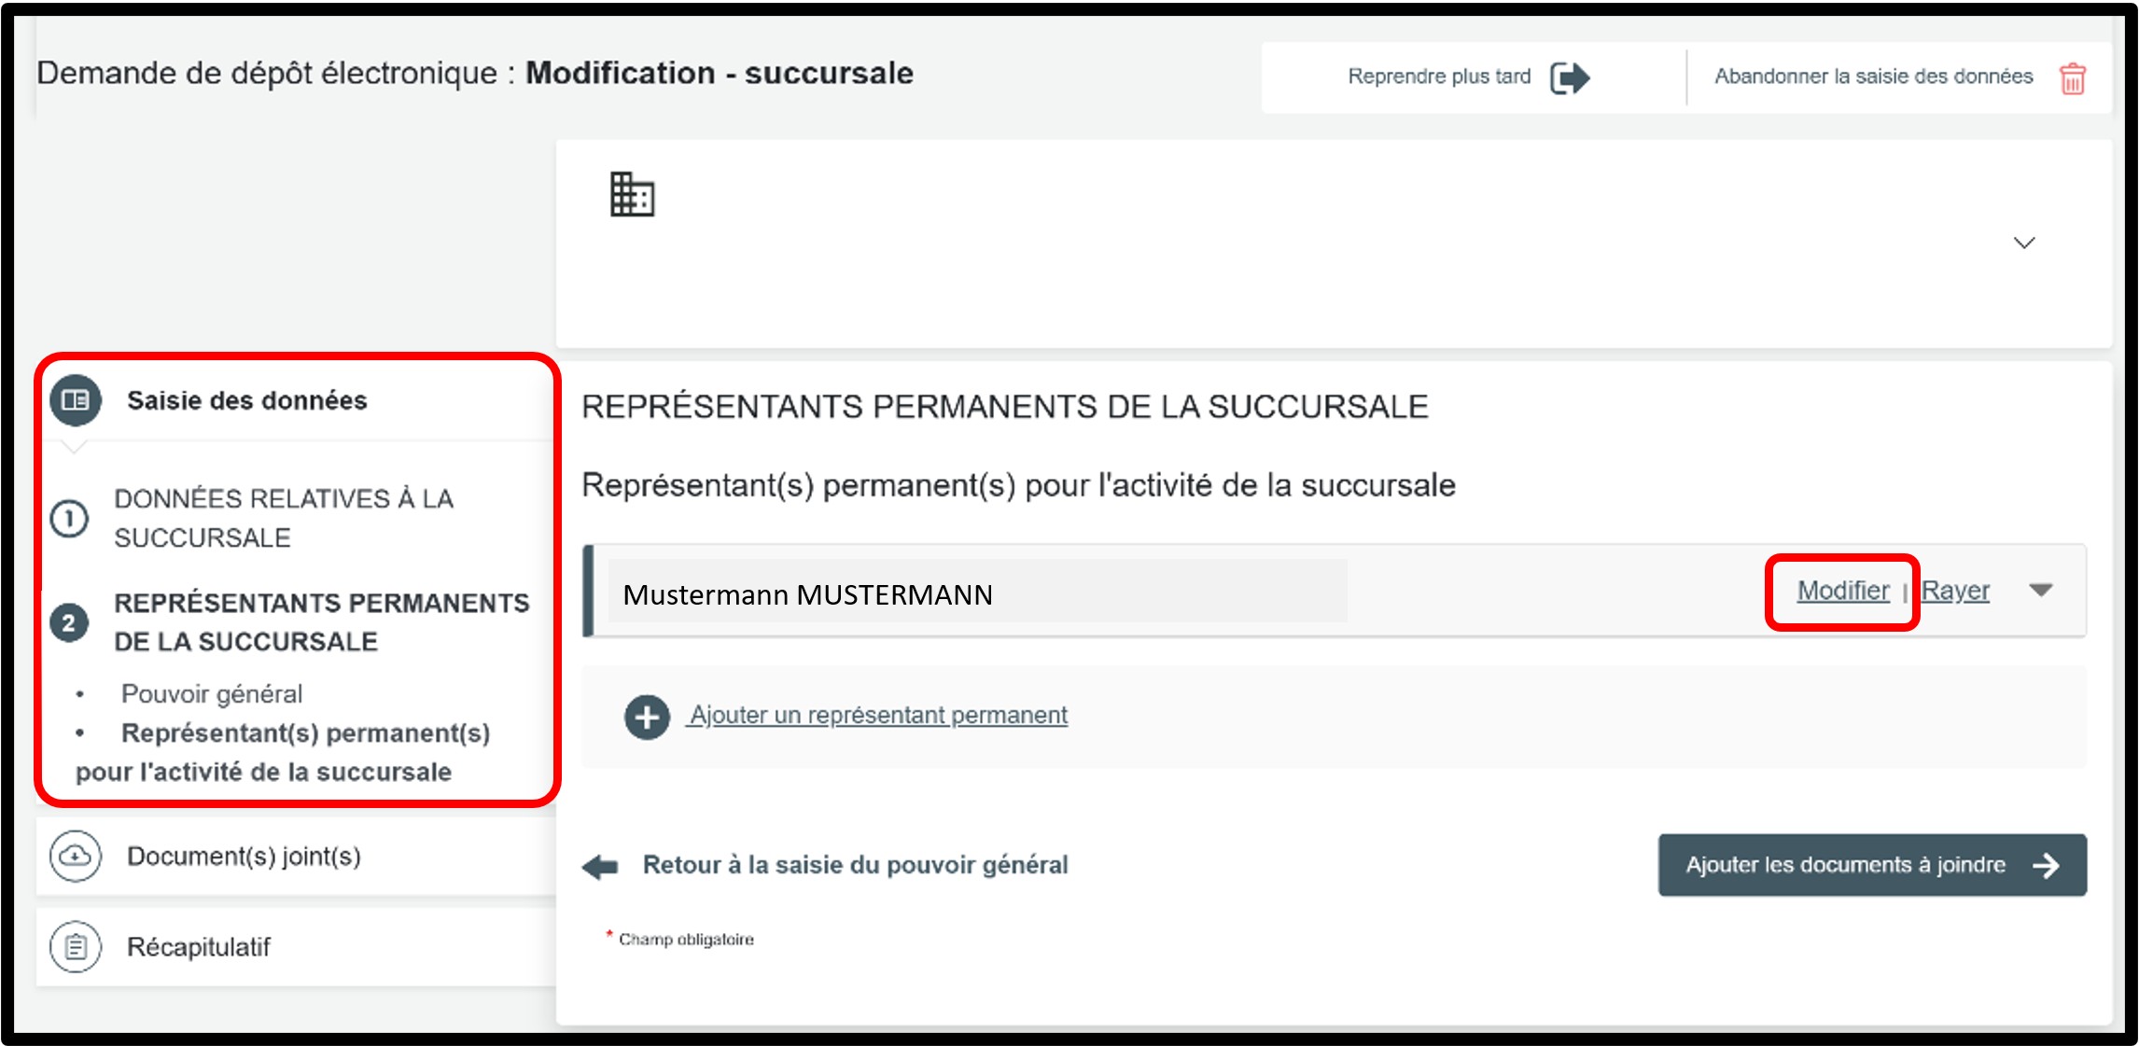Go to the Récapitulatif section
The width and height of the screenshot is (2139, 1046).
click(199, 947)
